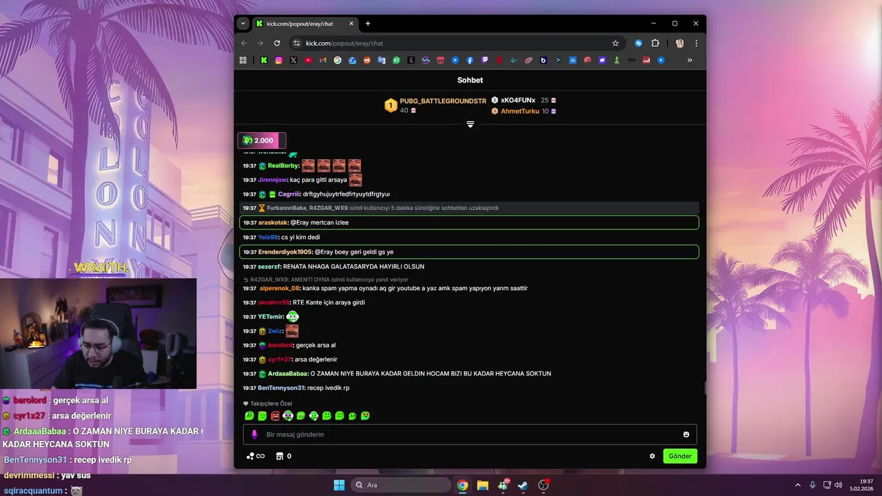Click the 2.000 gift badge
882x496 pixels.
coord(262,141)
